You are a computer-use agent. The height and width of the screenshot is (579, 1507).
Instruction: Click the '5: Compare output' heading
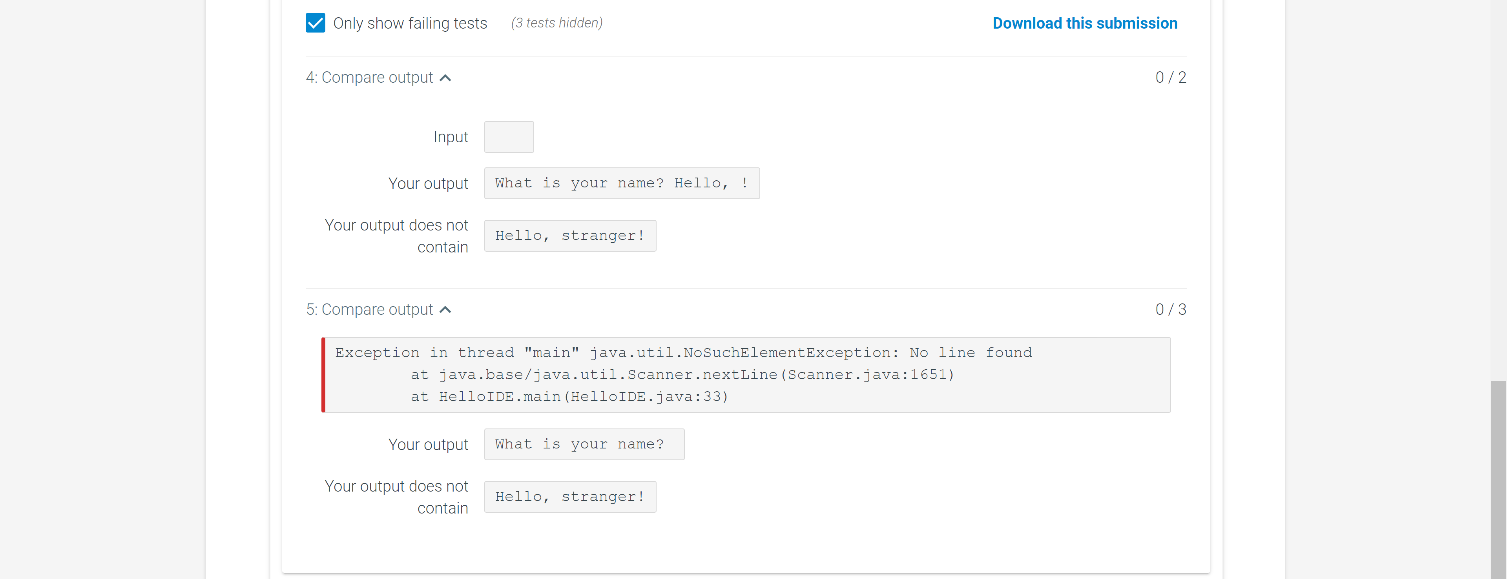(369, 310)
